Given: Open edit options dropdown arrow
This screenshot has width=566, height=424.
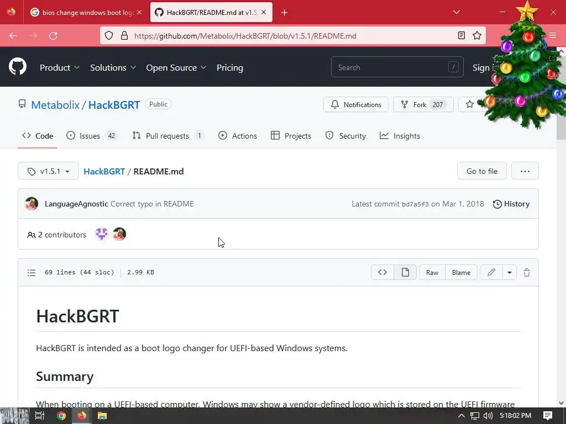Looking at the screenshot, I should click(x=509, y=272).
